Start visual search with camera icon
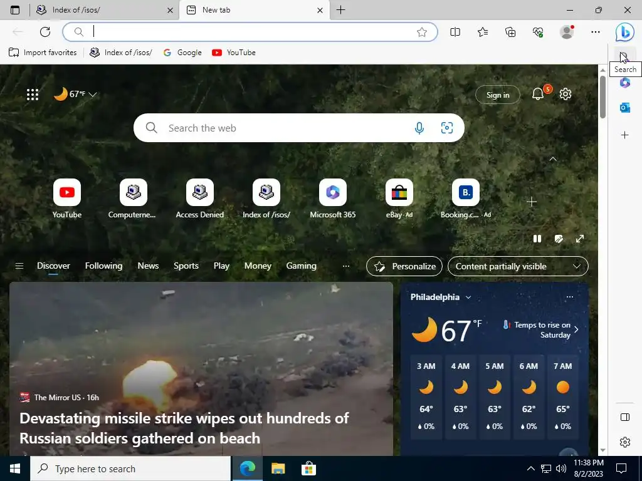 (446, 128)
